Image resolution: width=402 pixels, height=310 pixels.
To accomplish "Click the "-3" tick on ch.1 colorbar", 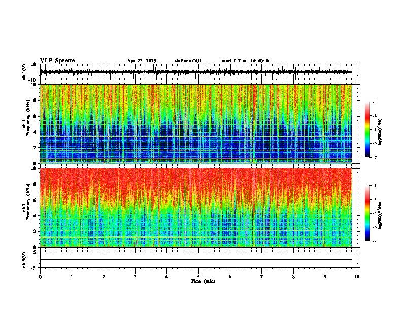I will click(x=375, y=102).
